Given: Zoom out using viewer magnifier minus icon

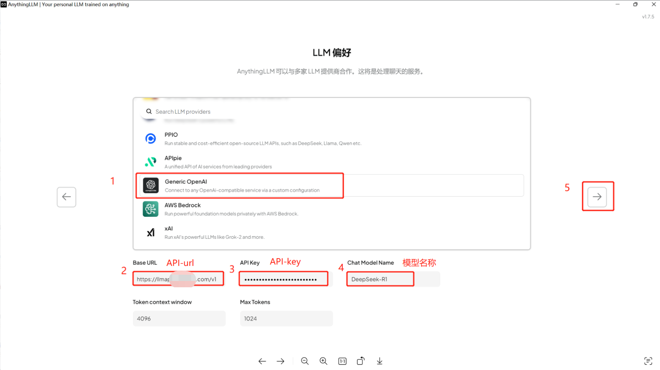Looking at the screenshot, I should click(305, 361).
